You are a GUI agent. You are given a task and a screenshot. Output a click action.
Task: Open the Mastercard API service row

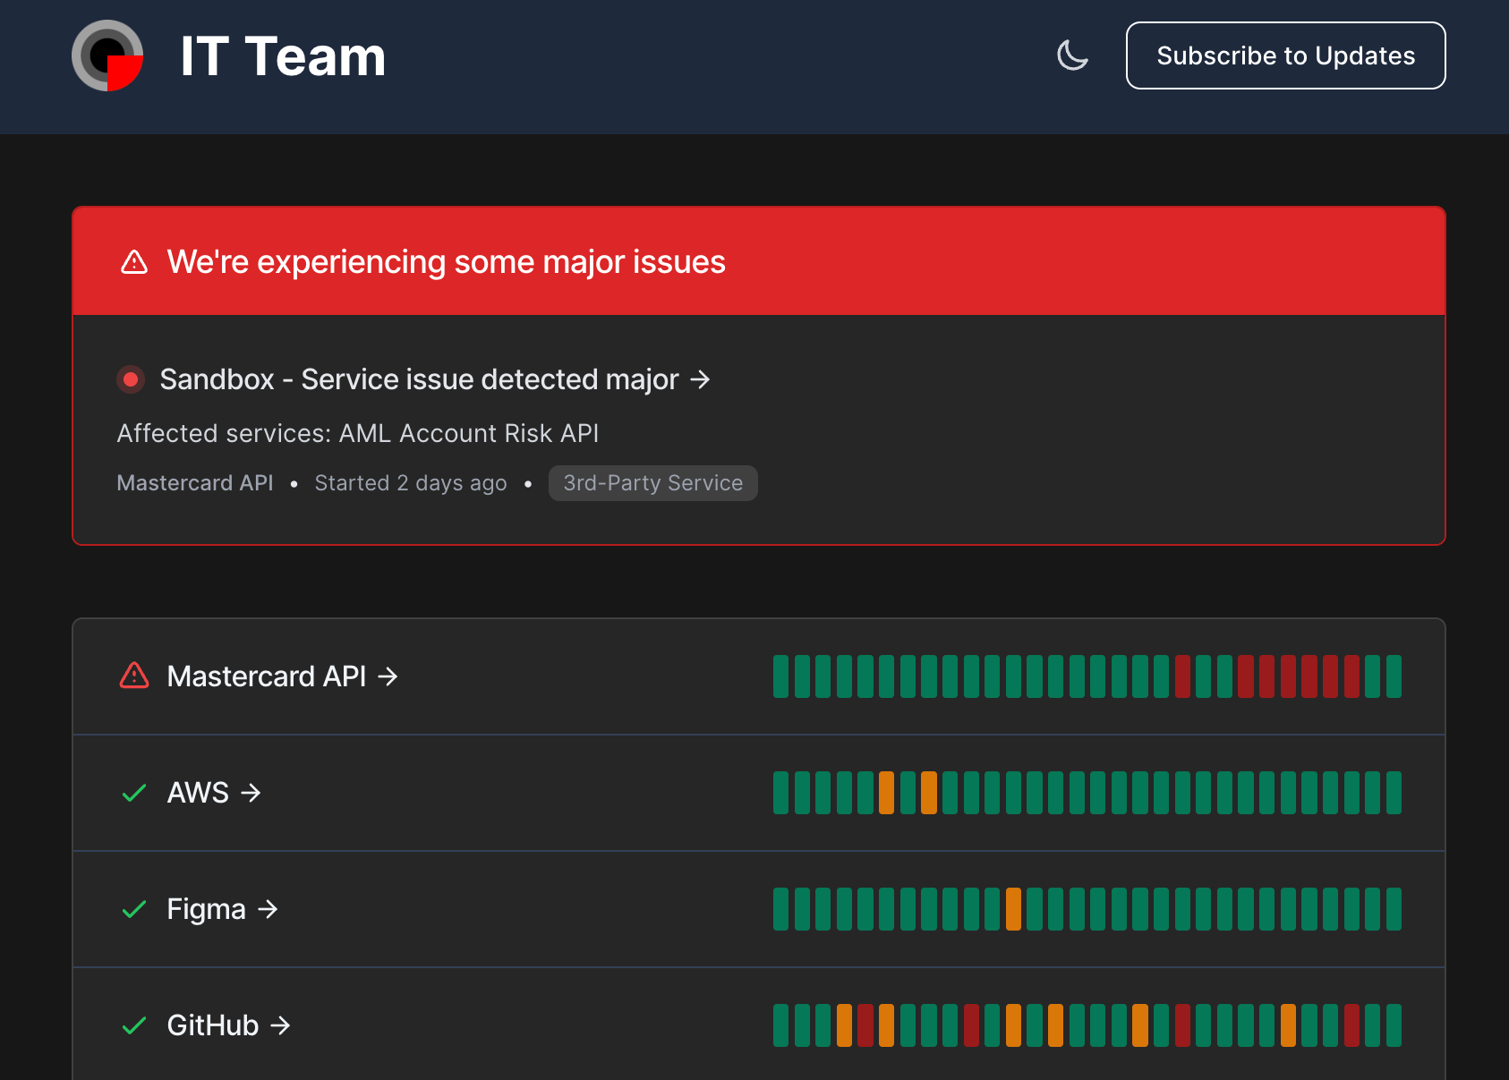[x=267, y=676]
